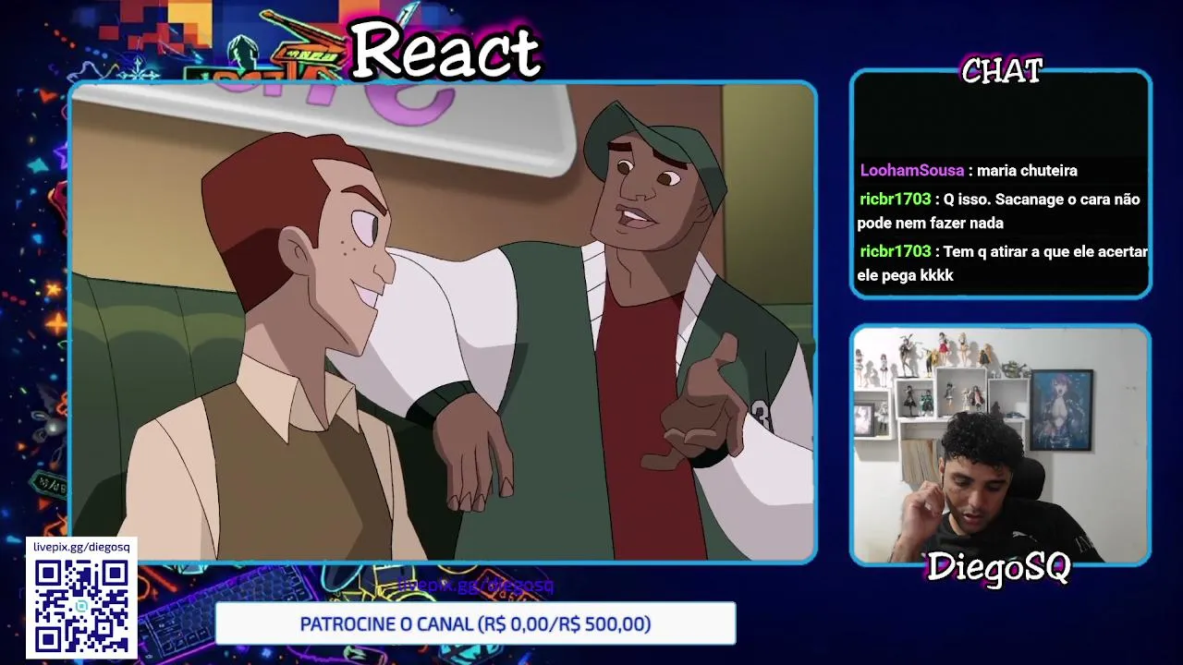Viewport: 1183px width, 665px height.
Task: Click the cartoon reaction video frame
Action: [444, 322]
